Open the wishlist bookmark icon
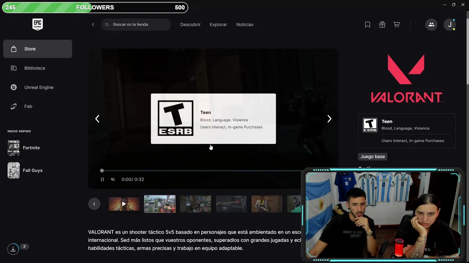The image size is (469, 263). (x=368, y=24)
